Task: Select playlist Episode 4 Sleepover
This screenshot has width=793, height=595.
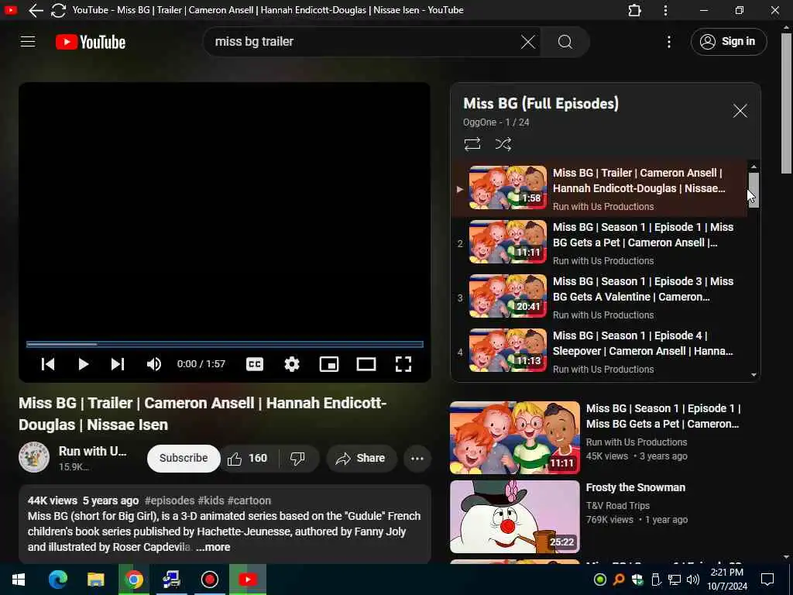Action: click(599, 352)
